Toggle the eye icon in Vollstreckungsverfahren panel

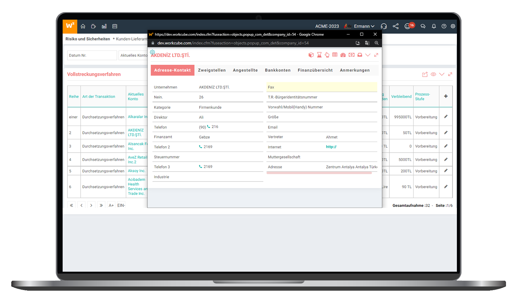[x=433, y=74]
